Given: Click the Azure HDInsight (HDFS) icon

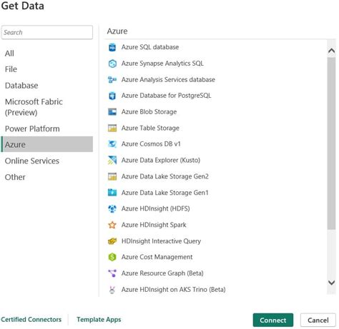Looking at the screenshot, I should pyautogui.click(x=112, y=208).
